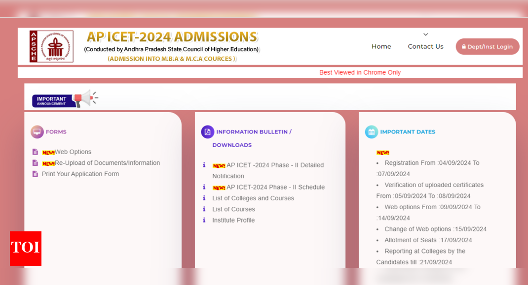Click the TOI logo badge

tap(26, 248)
